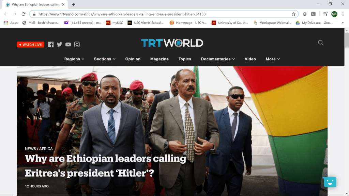Expand the Regions dropdown

[x=74, y=59]
